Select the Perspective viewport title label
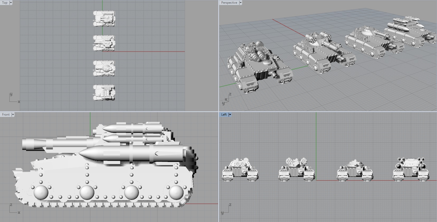This screenshot has width=437, height=222. [229, 3]
